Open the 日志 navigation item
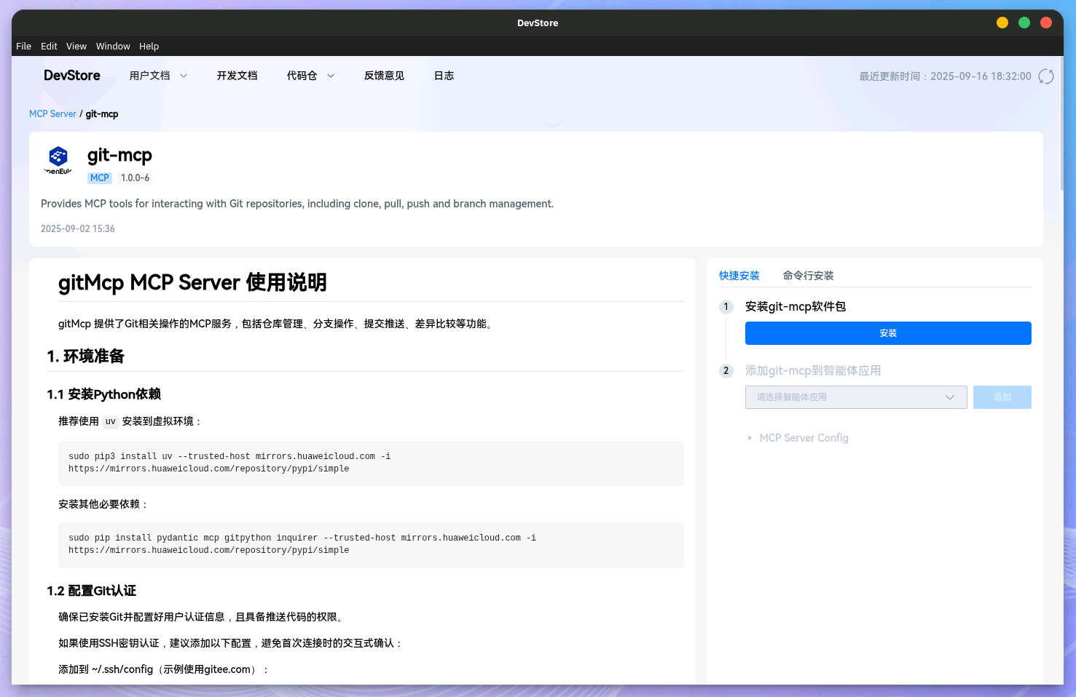This screenshot has height=697, width=1076. 444,76
